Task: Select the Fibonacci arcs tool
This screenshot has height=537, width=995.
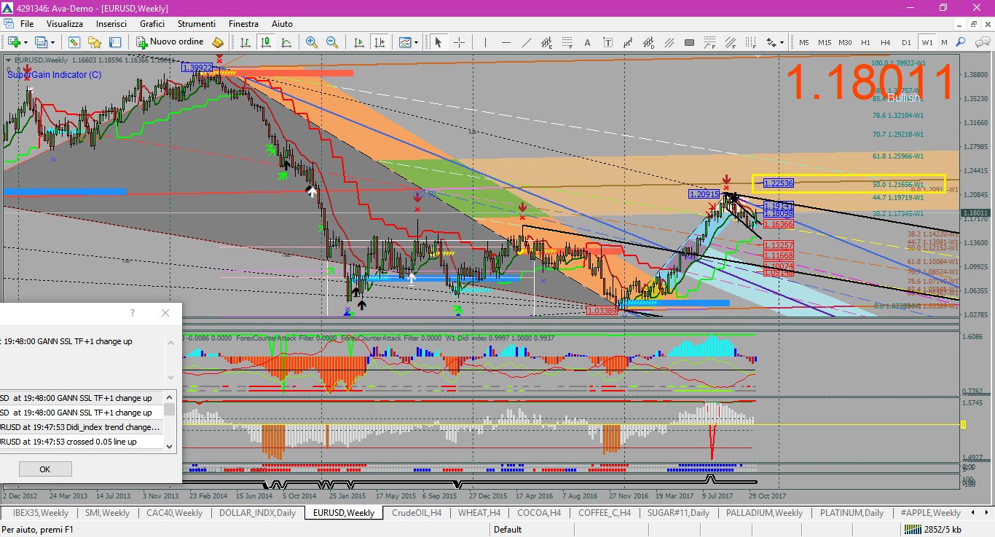Action: [x=709, y=42]
